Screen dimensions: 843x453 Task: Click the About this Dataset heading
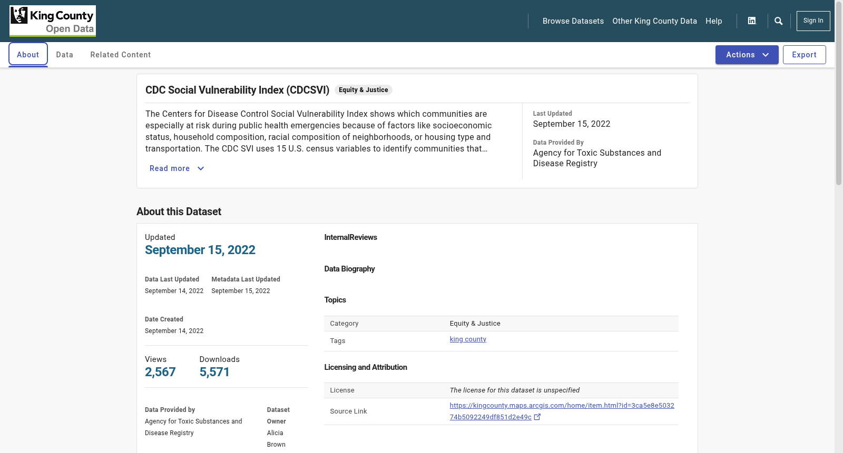179,212
